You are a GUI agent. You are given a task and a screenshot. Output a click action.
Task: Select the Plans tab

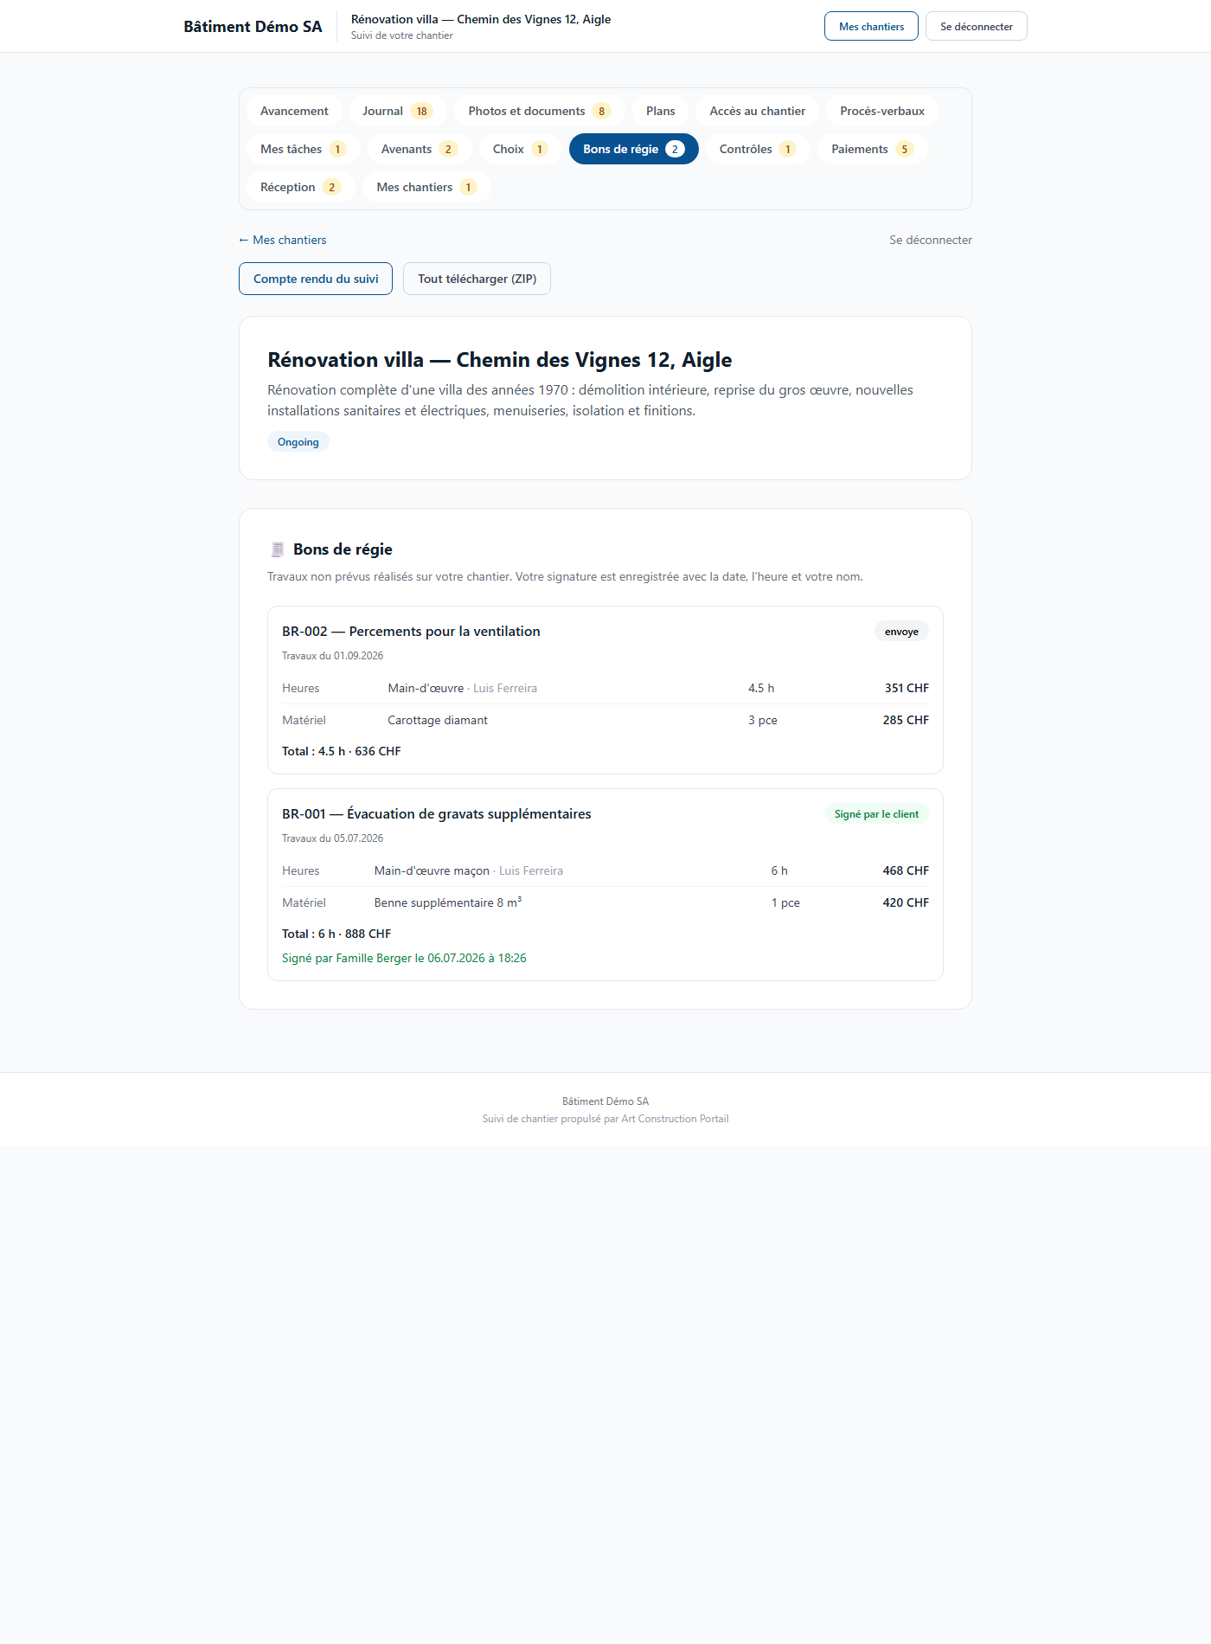(x=660, y=111)
